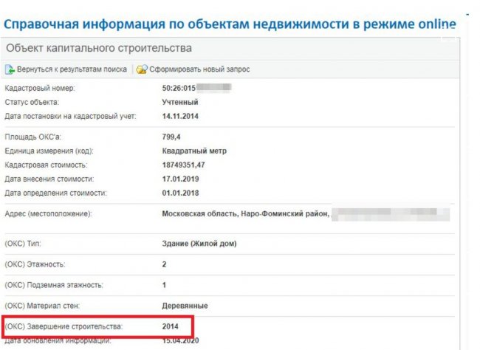Click the highlighted completion year 2014
This screenshot has height=350, width=480.
[x=171, y=326]
